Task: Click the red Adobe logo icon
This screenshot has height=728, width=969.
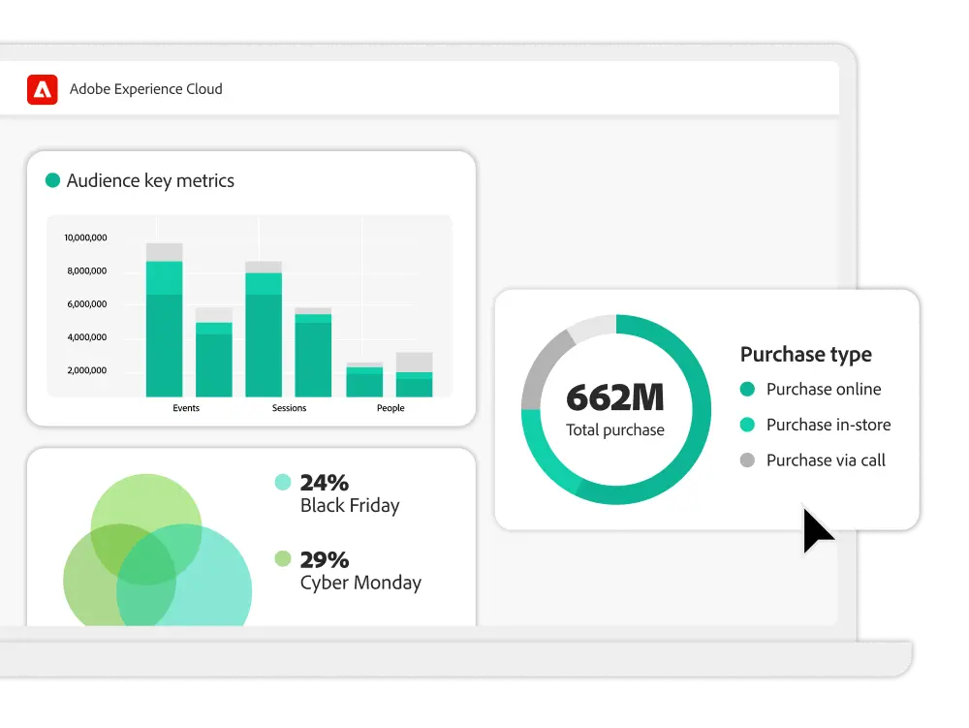Action: (x=42, y=89)
